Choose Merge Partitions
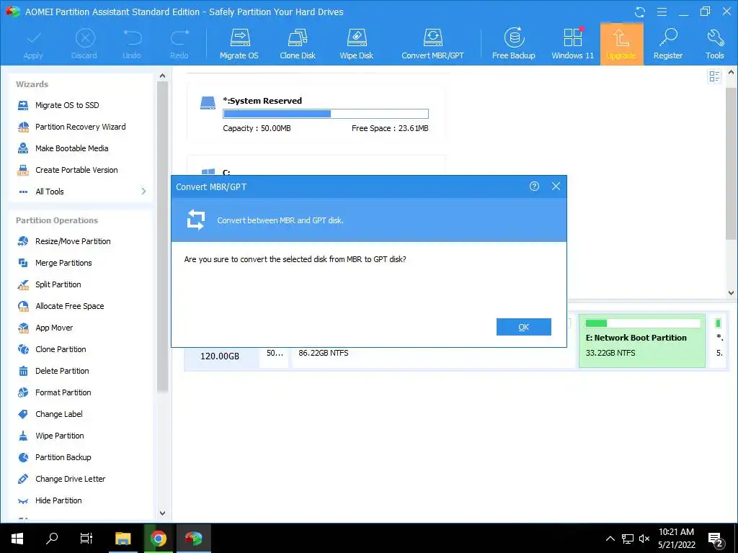738x553 pixels. pyautogui.click(x=63, y=263)
